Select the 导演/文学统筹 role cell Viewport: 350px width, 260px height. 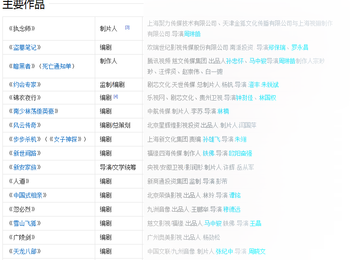[119, 167]
